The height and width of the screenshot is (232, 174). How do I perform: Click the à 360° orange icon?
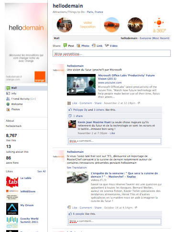click(159, 25)
